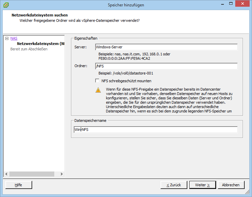
Task: Minimize the Speicher hinzufügen dialog
Action: pos(222,4)
